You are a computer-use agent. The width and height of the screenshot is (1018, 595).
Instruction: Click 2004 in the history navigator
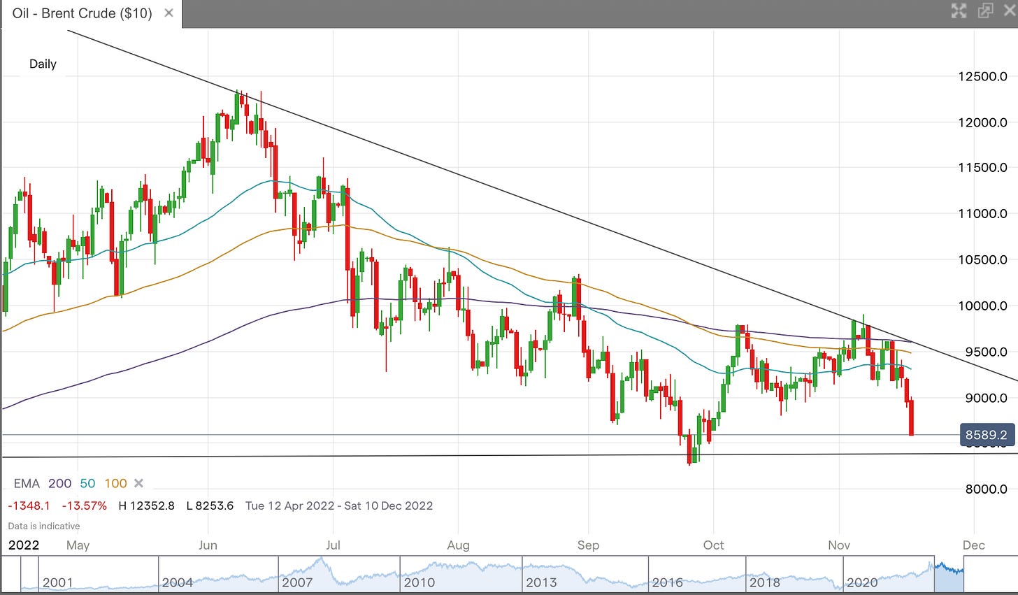click(x=178, y=582)
